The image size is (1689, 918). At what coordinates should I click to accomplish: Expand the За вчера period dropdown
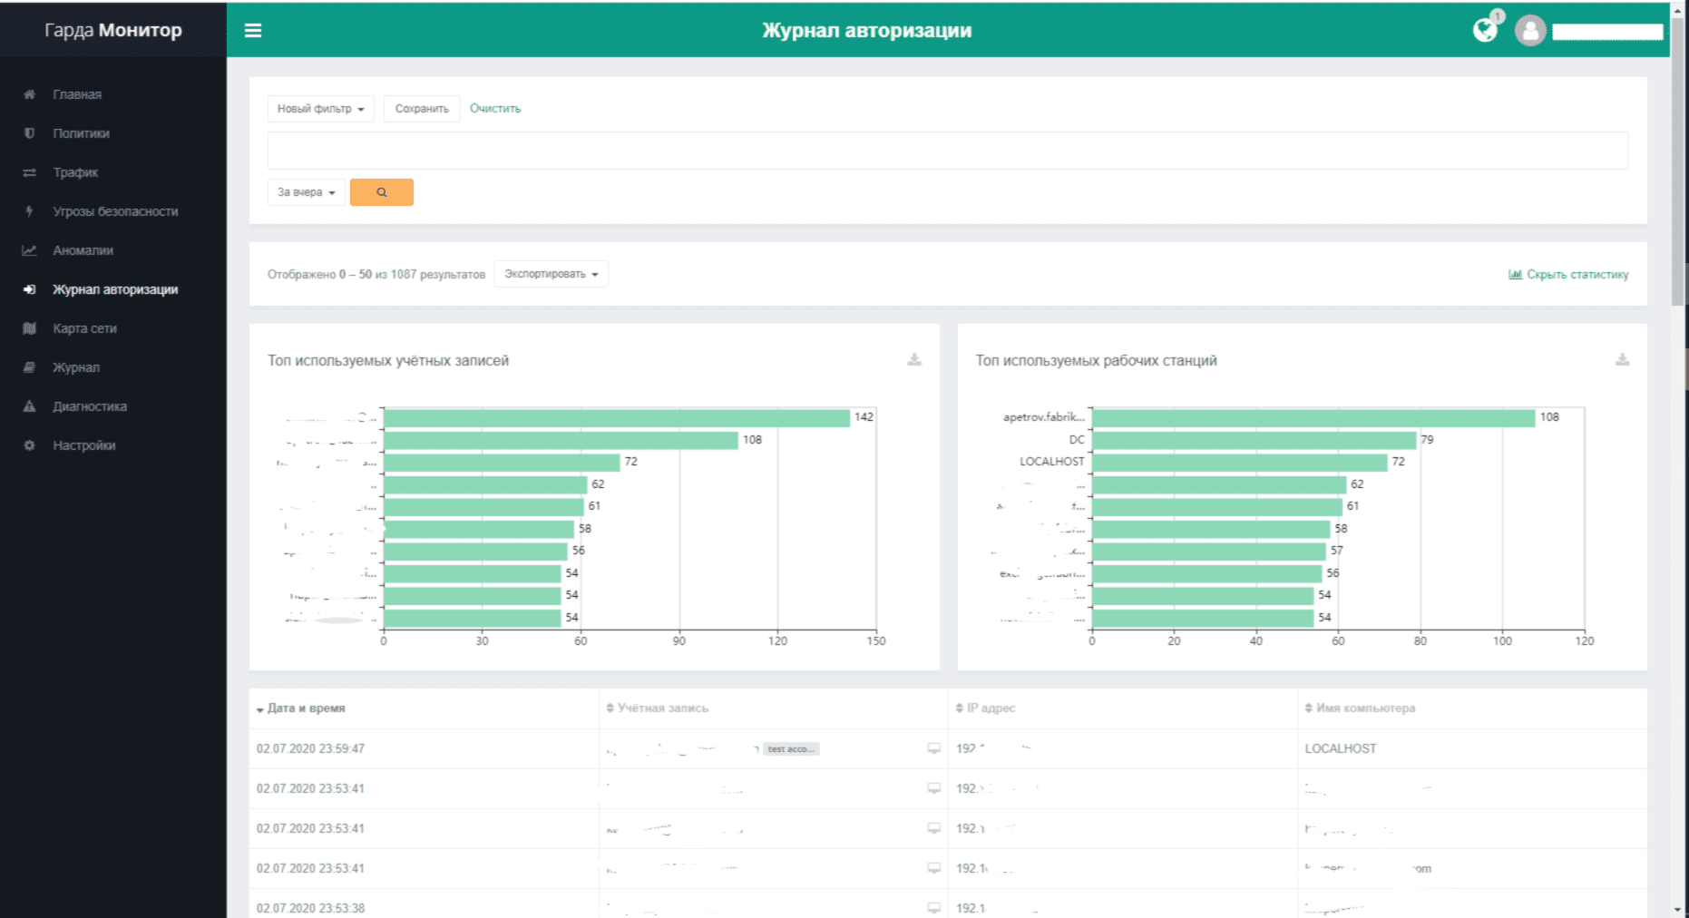pos(306,192)
